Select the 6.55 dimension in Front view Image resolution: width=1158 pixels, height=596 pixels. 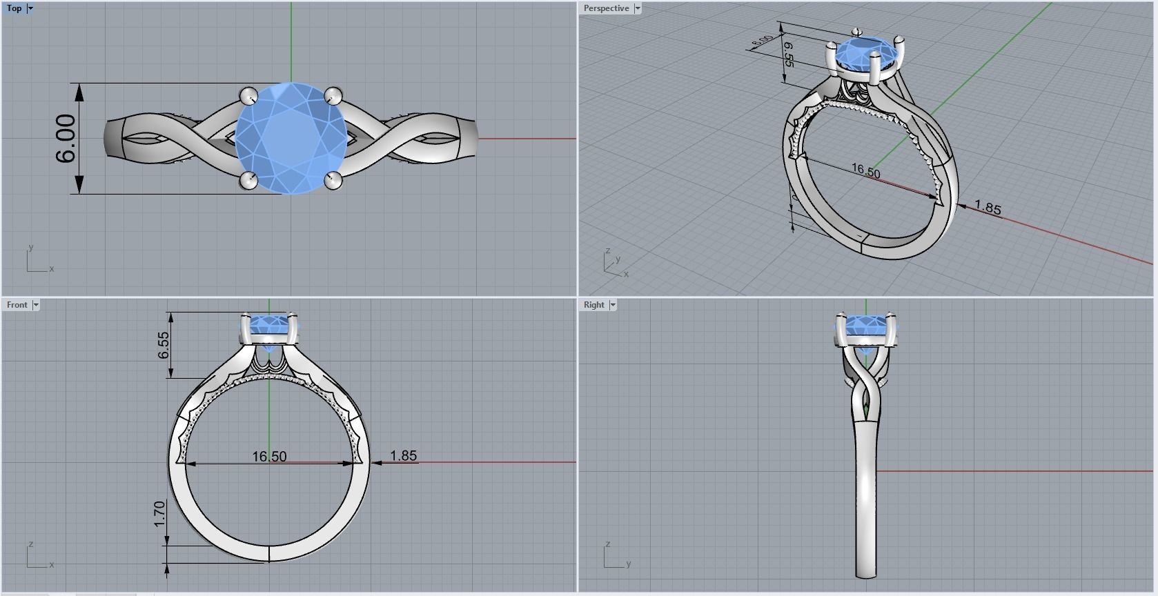click(x=164, y=345)
